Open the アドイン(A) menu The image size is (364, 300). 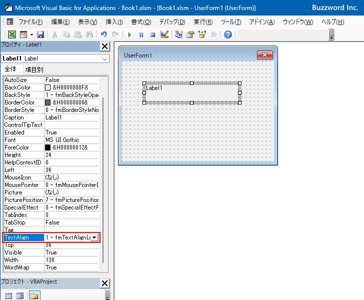click(262, 22)
